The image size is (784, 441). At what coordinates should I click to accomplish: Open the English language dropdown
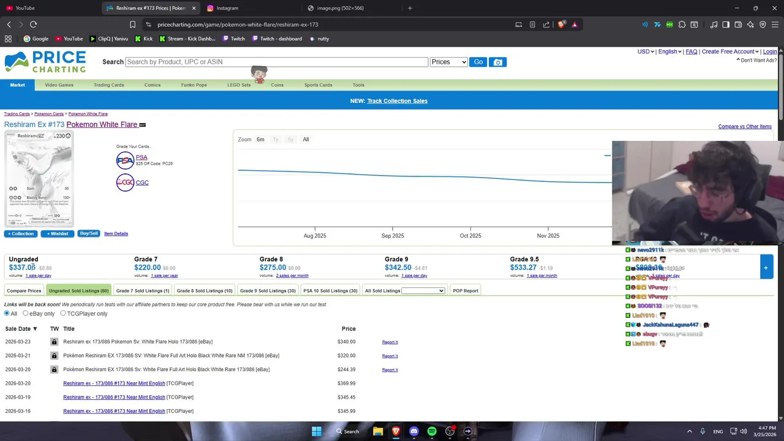pyautogui.click(x=670, y=51)
